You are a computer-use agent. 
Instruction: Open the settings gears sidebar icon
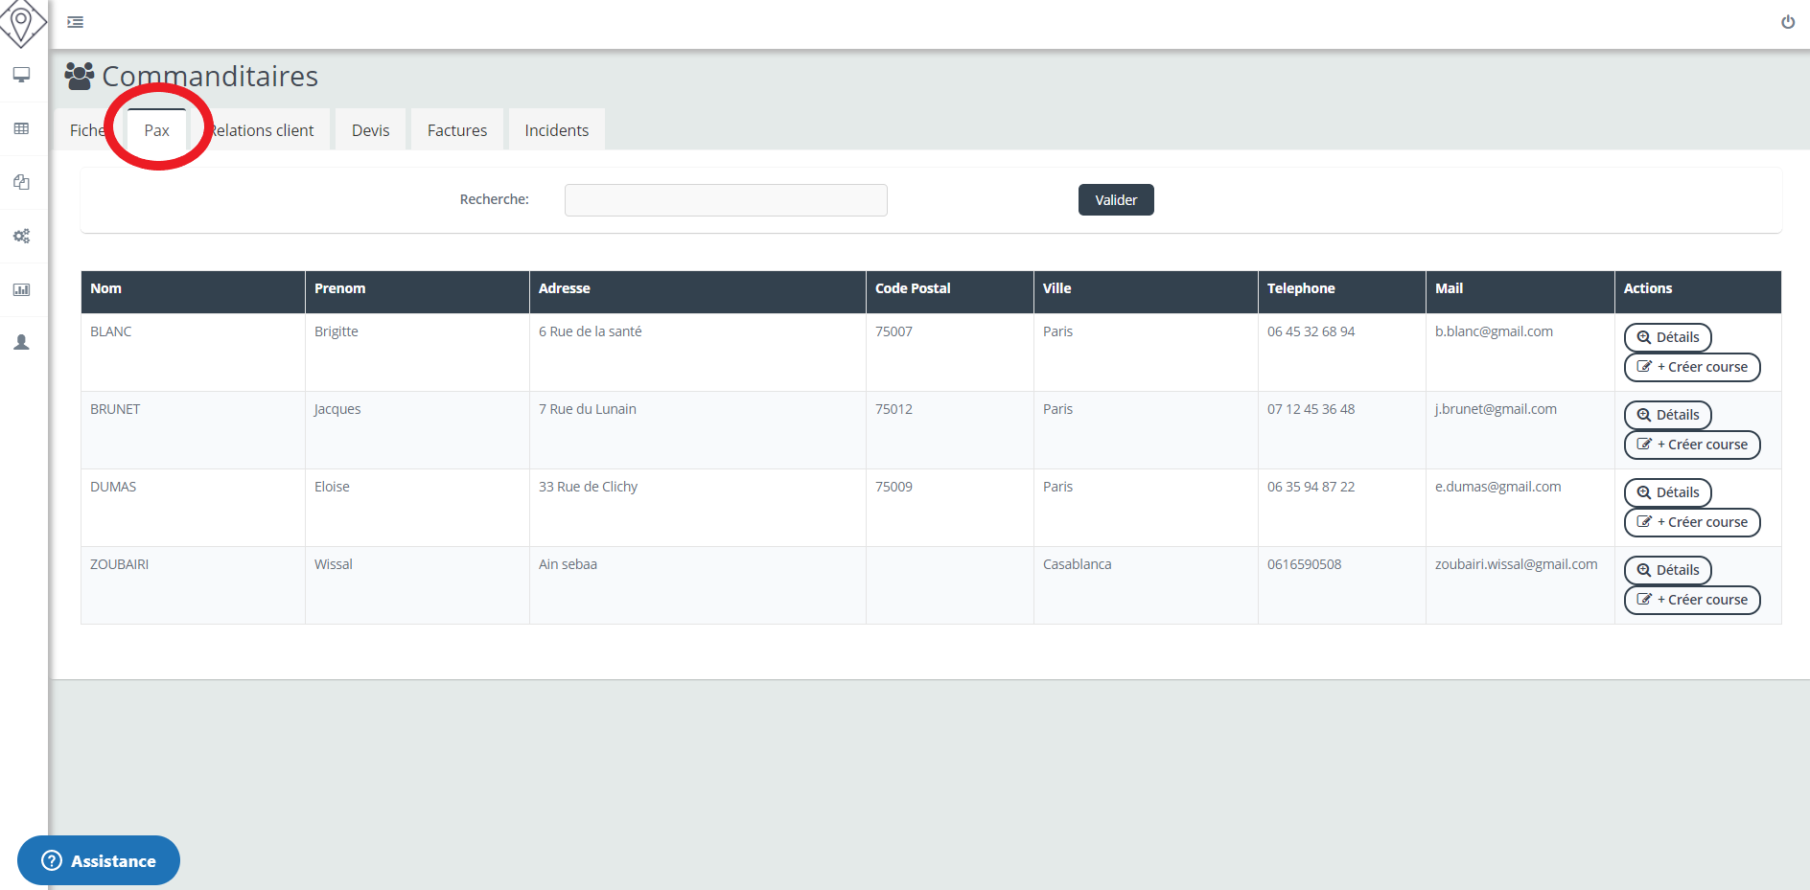pyautogui.click(x=21, y=236)
